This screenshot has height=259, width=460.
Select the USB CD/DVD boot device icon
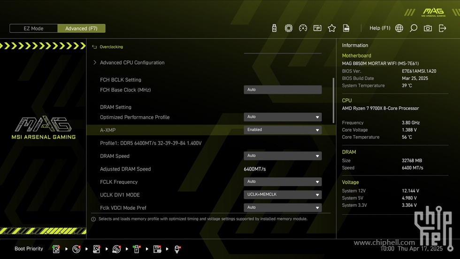tap(116, 249)
